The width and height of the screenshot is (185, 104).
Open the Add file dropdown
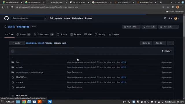[x=160, y=43]
